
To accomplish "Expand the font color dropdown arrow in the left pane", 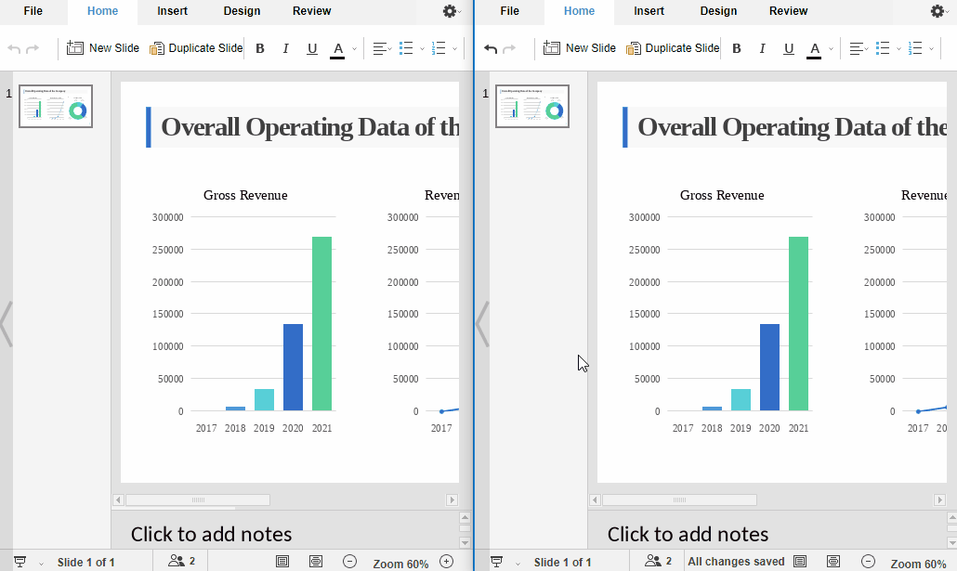I will click(354, 49).
